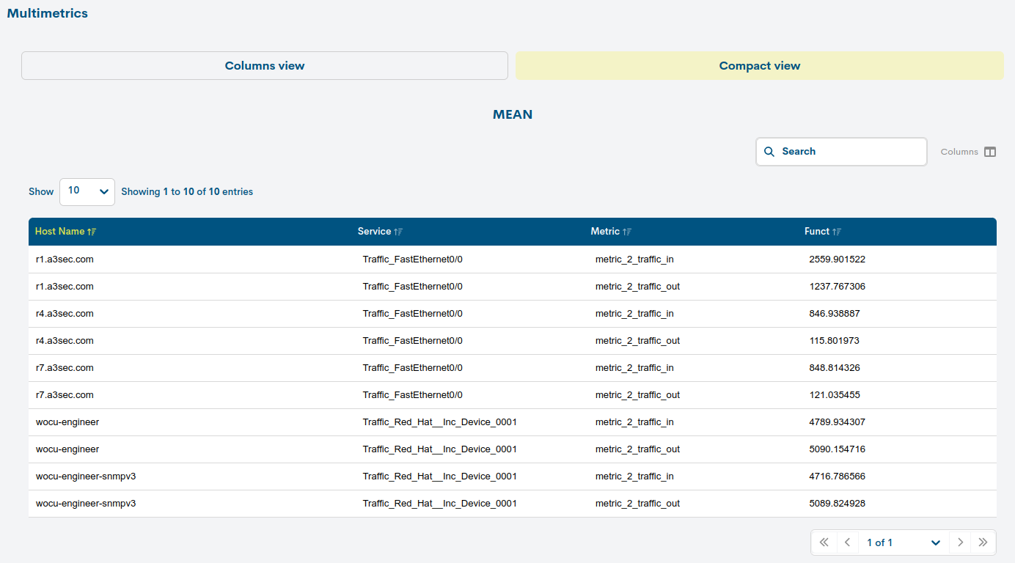Click the Search input field
Viewport: 1015px width, 563px height.
click(x=841, y=152)
